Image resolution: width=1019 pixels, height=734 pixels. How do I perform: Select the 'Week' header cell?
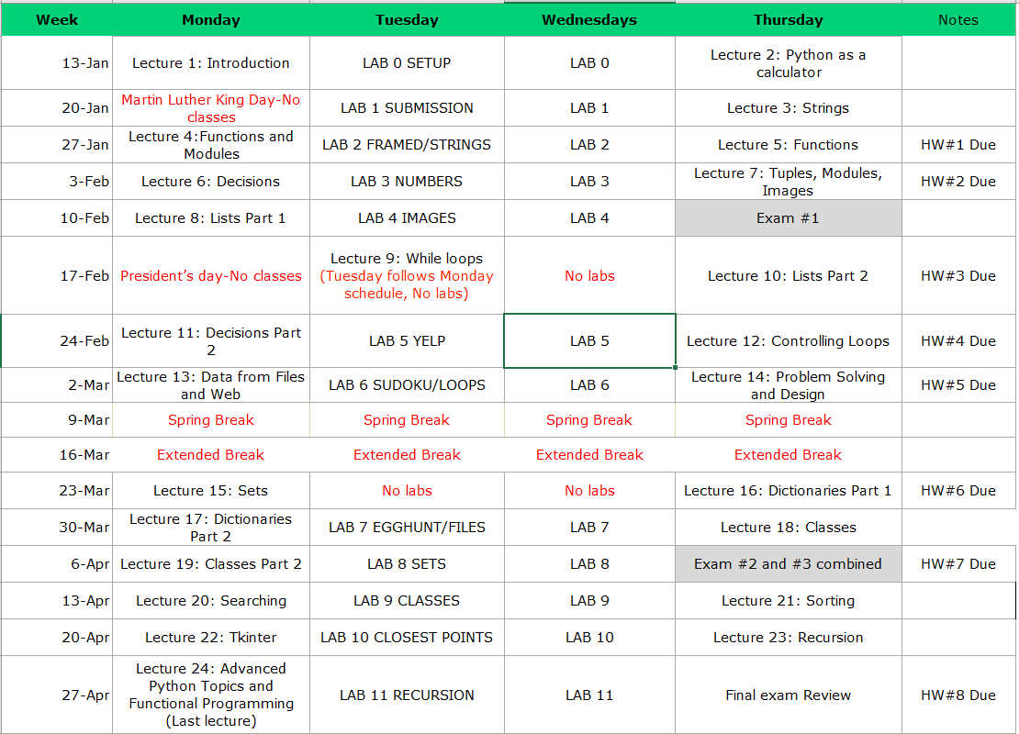tap(57, 19)
